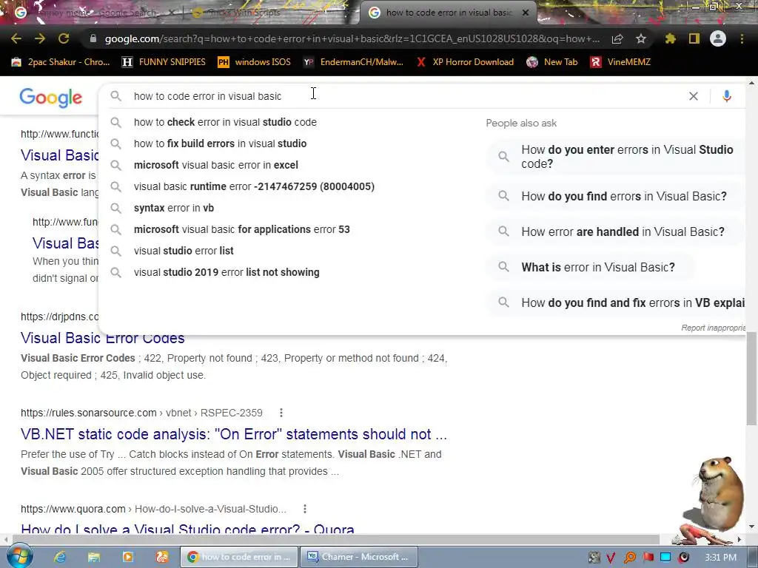Close the active how to code error tab

pyautogui.click(x=526, y=13)
